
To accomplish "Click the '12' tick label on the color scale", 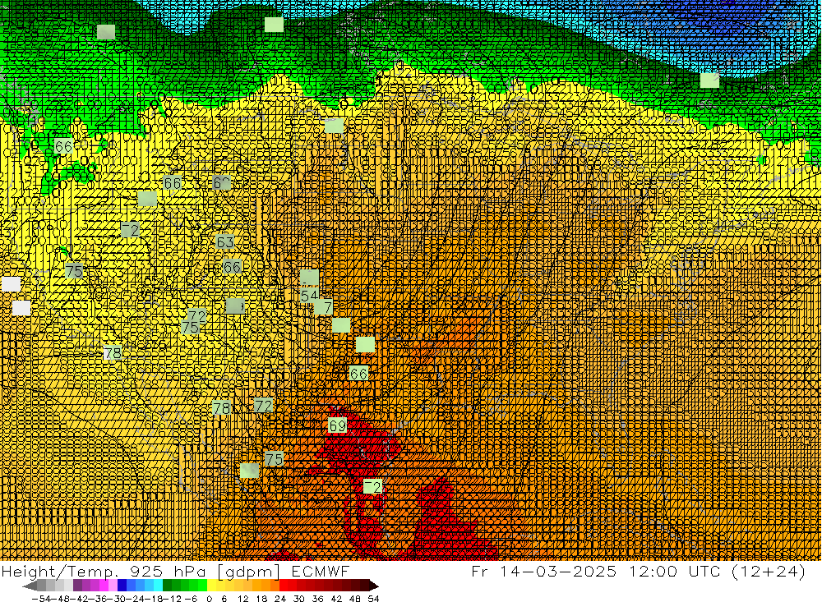I will point(242,599).
